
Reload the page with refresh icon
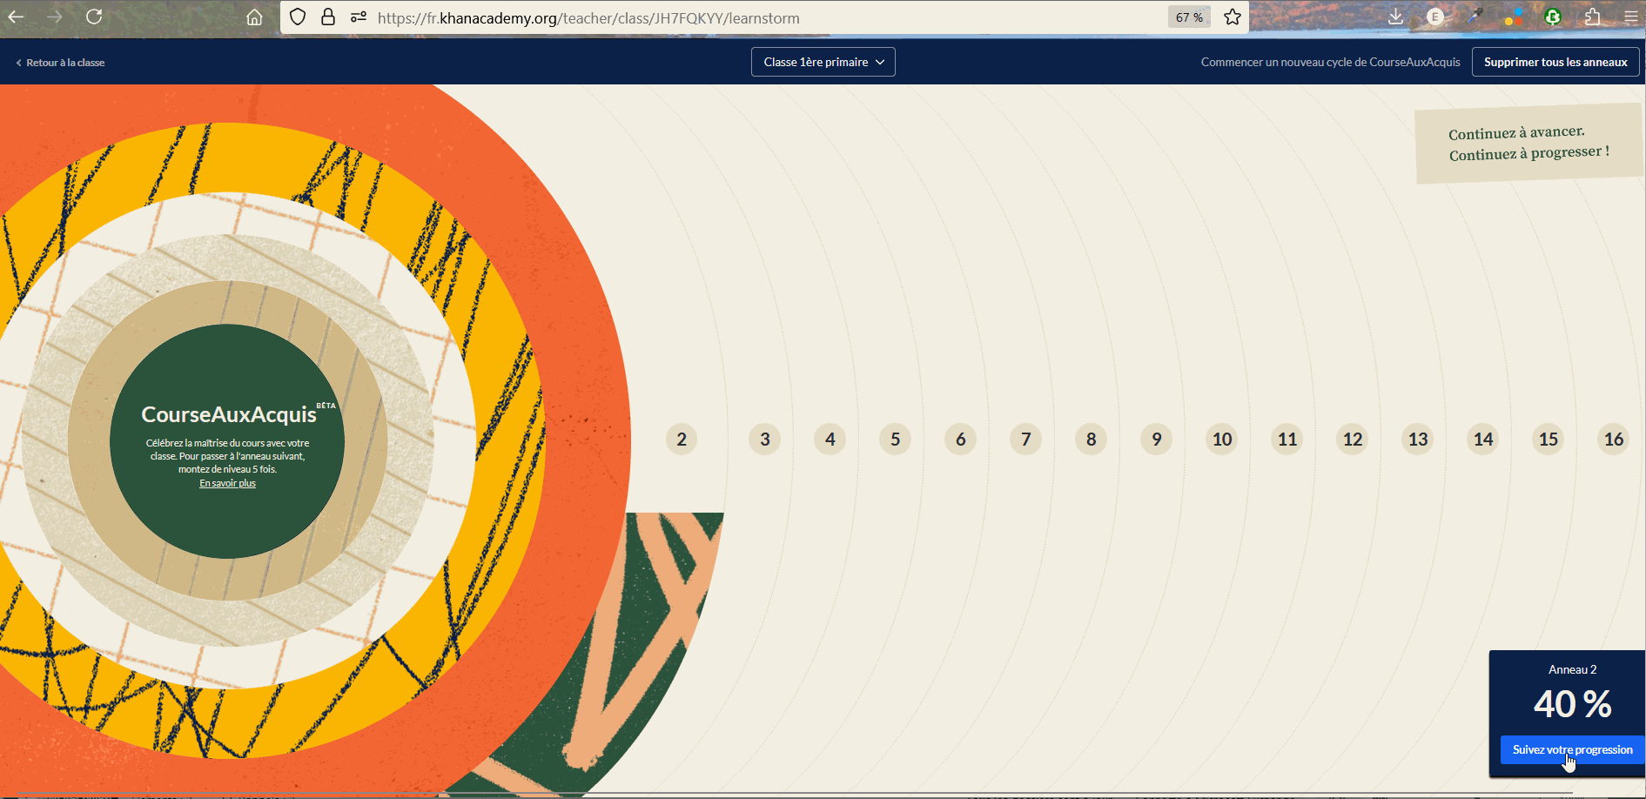coord(94,17)
